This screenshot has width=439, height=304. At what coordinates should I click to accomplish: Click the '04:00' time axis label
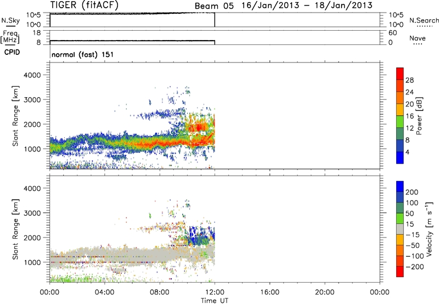[105, 292]
